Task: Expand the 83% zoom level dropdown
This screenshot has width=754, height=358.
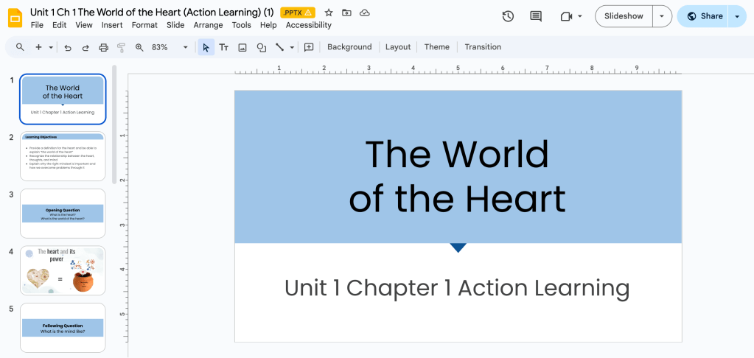Action: pos(185,47)
